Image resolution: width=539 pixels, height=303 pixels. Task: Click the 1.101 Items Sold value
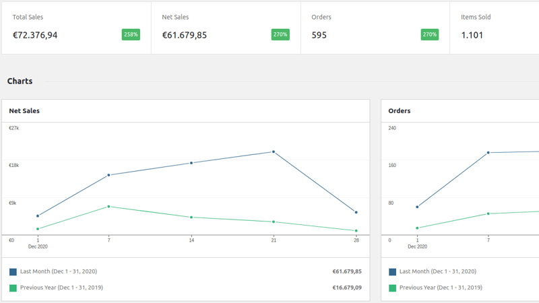coord(472,35)
